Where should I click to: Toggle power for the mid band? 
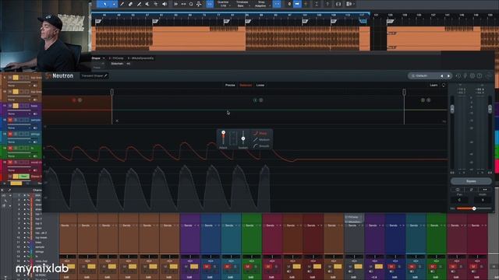pyautogui.click(x=255, y=100)
